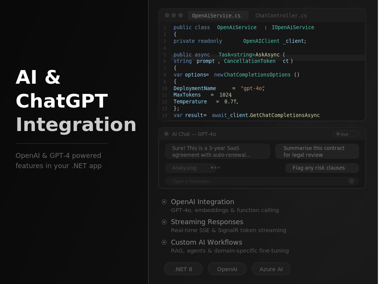The width and height of the screenshot is (379, 284).
Task: Click the 'Temperature' property in code
Action: coord(190,101)
